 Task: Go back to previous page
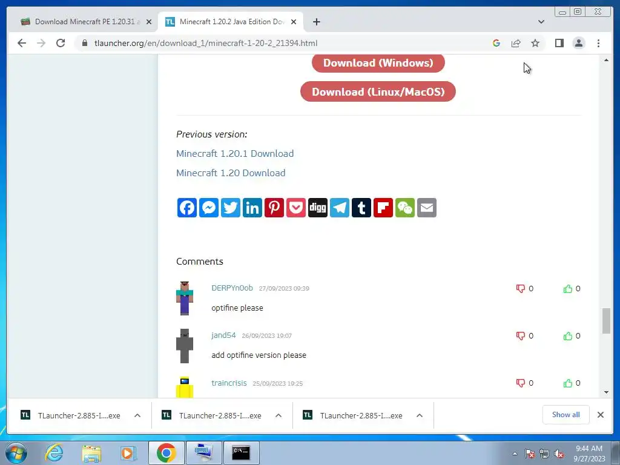tap(22, 43)
